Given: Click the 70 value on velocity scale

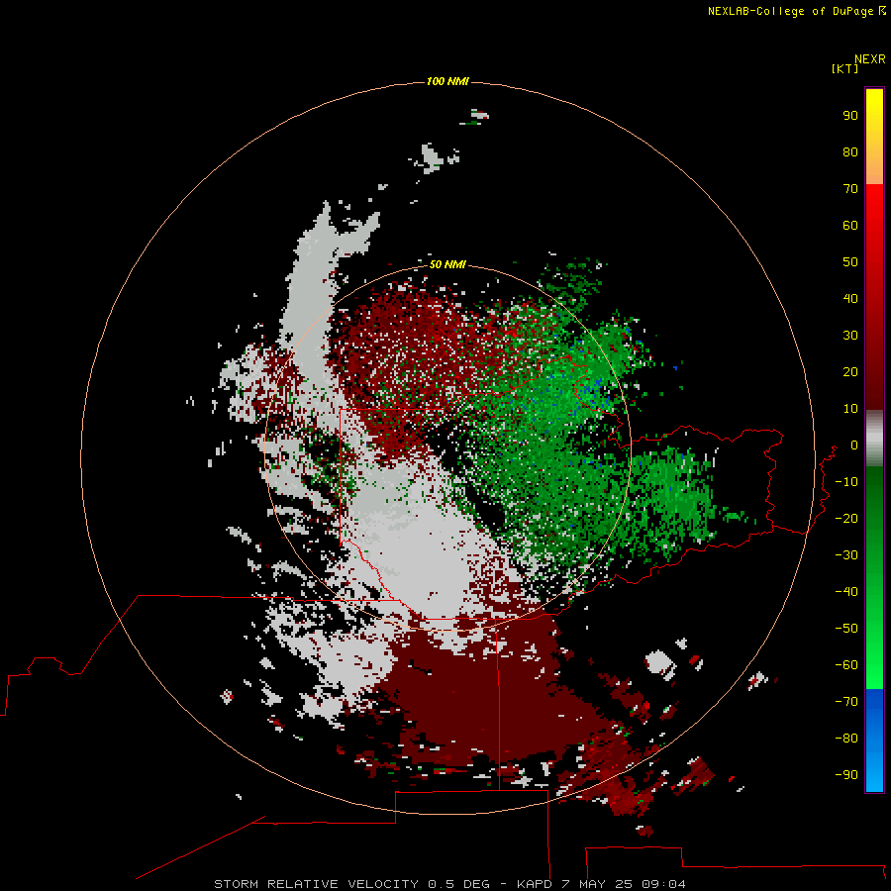Looking at the screenshot, I should [850, 189].
